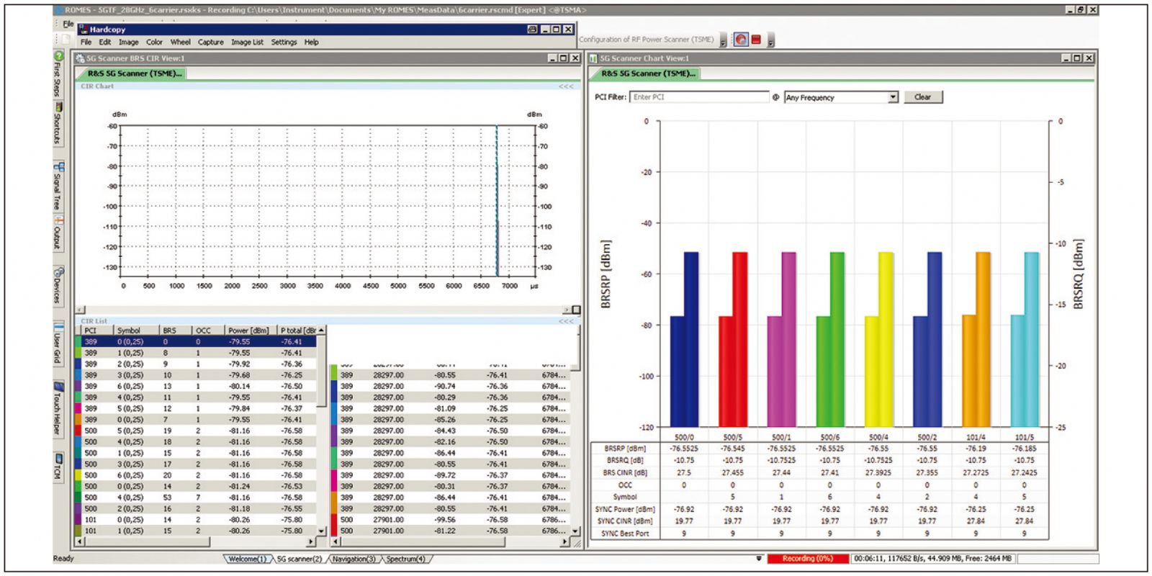Click the pink swatch of PCI 389 BRS 12 row
The height and width of the screenshot is (576, 1152).
[79, 408]
